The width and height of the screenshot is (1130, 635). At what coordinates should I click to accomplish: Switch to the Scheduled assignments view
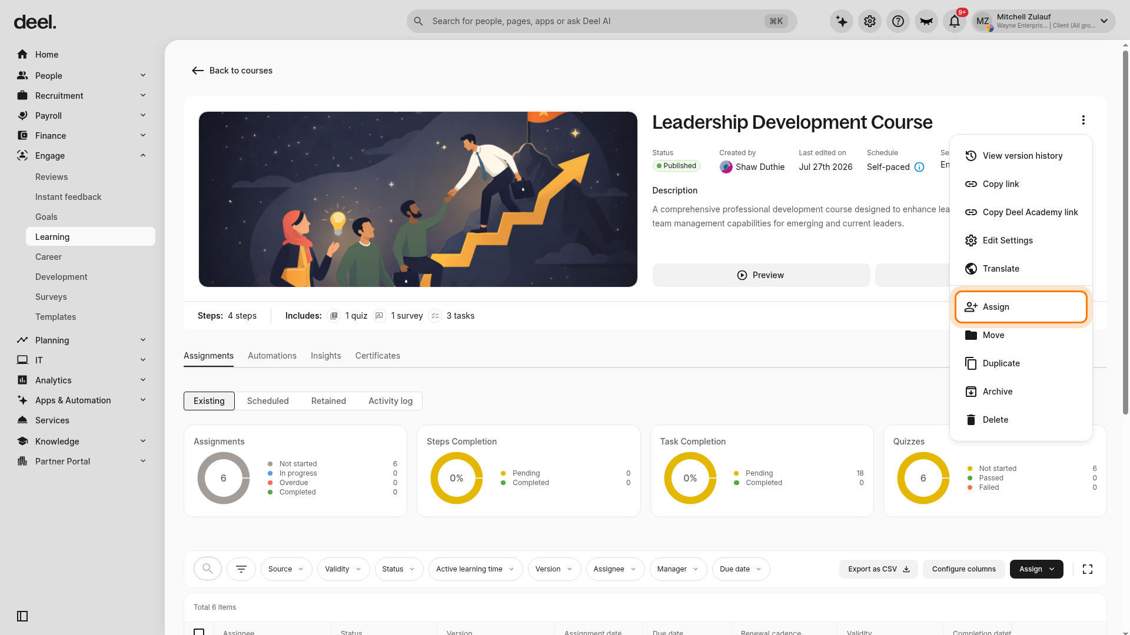268,401
